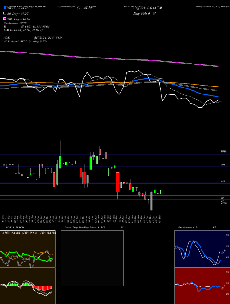This screenshot has height=304, width=230.
Task: Click the 'CL: 44.30' closing price value
Action: click(x=85, y=8)
